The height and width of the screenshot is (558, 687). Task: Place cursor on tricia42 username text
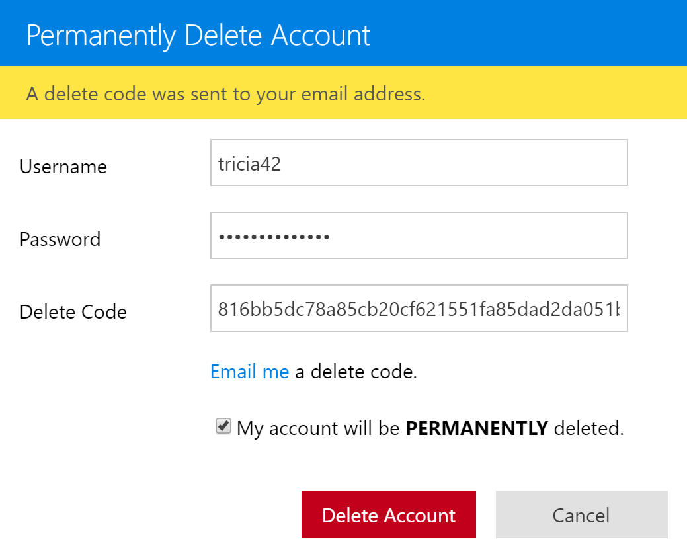coord(249,164)
